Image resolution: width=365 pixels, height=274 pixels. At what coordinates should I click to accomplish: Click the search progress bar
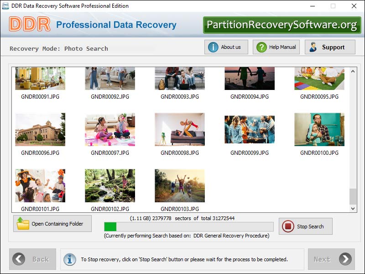189,227
